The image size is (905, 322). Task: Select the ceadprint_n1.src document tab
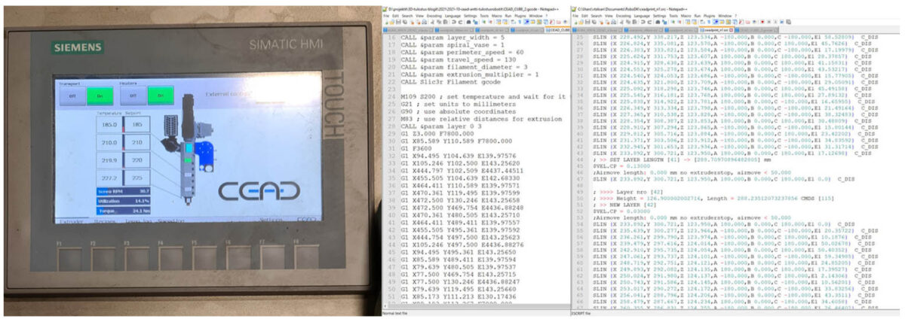tap(716, 30)
